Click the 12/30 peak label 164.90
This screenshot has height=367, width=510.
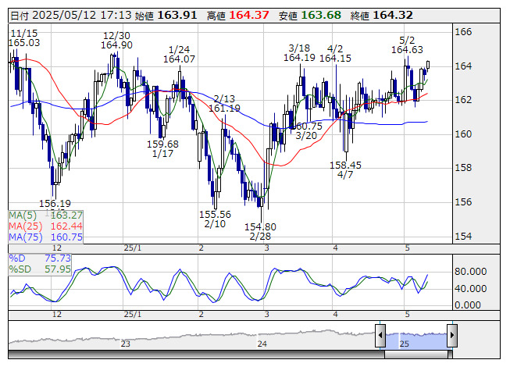coord(116,41)
